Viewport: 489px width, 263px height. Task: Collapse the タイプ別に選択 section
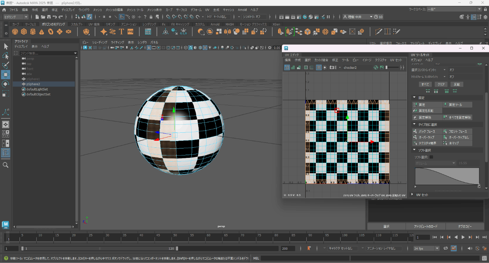click(415, 124)
